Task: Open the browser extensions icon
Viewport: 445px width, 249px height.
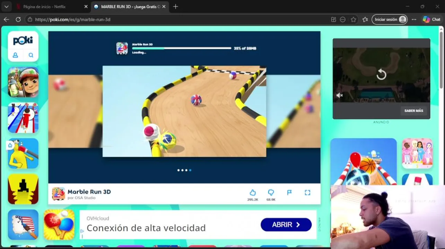Action: tap(333, 20)
